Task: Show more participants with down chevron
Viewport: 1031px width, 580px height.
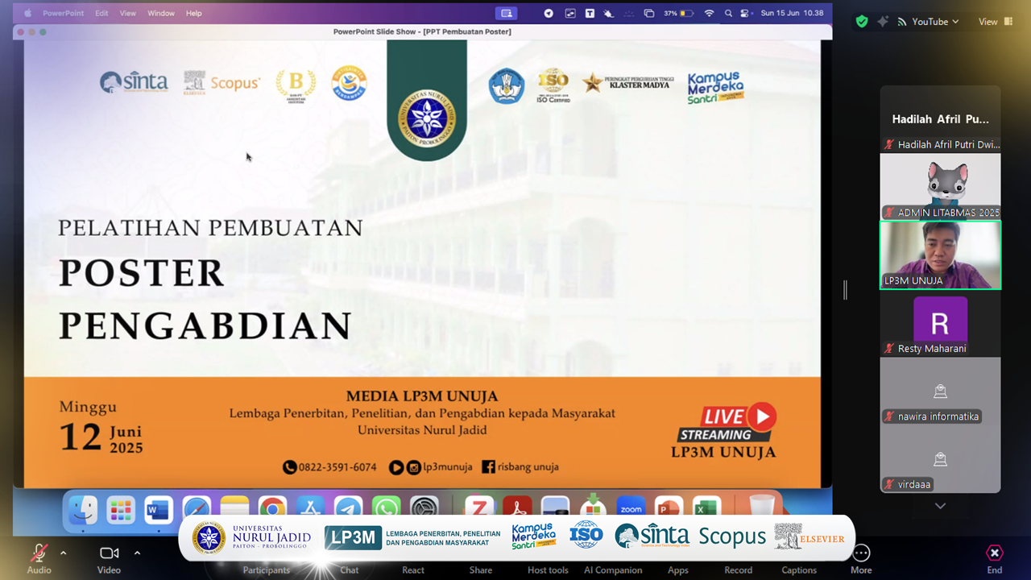Action: pyautogui.click(x=940, y=506)
